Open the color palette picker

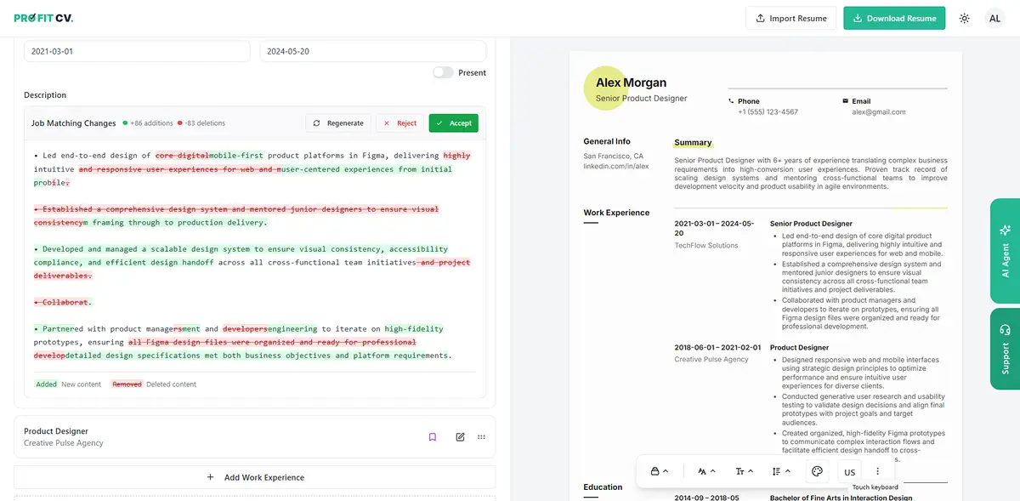pos(818,471)
